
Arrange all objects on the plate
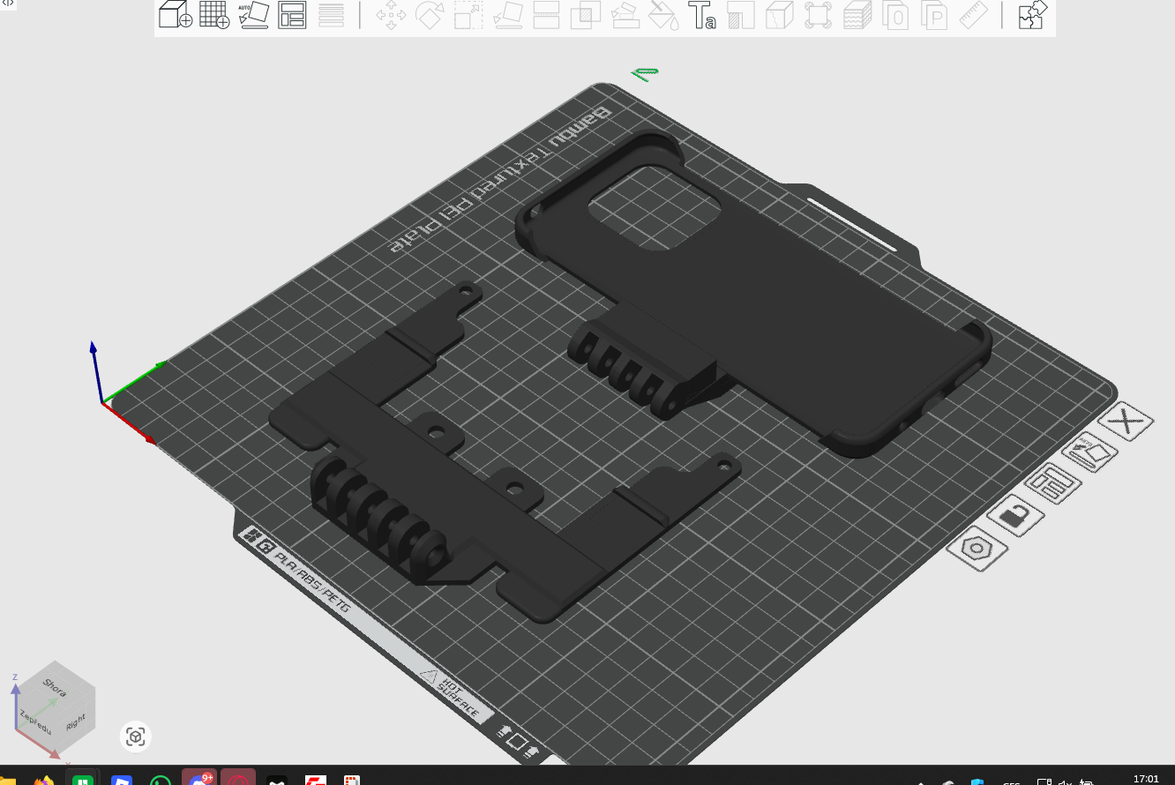click(292, 15)
